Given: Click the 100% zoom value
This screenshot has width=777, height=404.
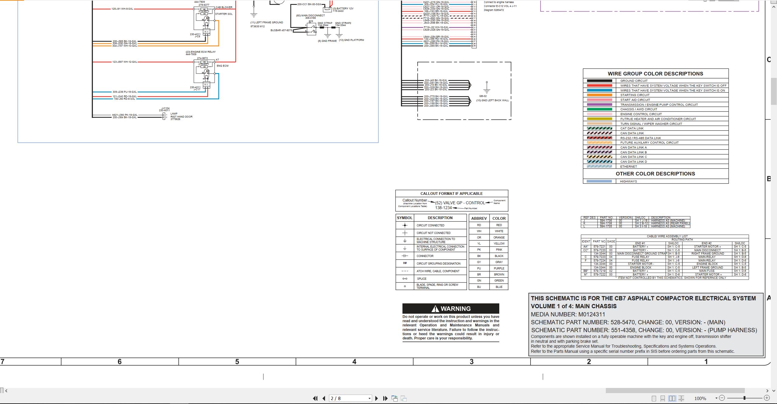Looking at the screenshot, I should pyautogui.click(x=700, y=398).
